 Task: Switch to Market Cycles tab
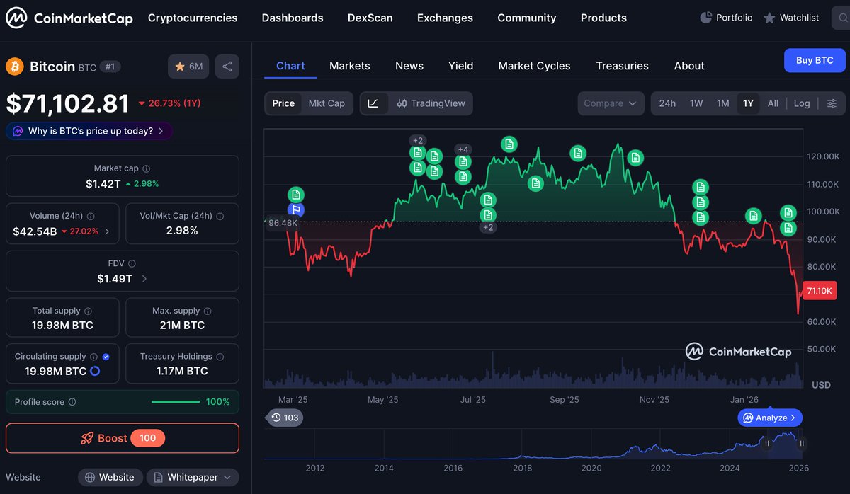click(534, 66)
